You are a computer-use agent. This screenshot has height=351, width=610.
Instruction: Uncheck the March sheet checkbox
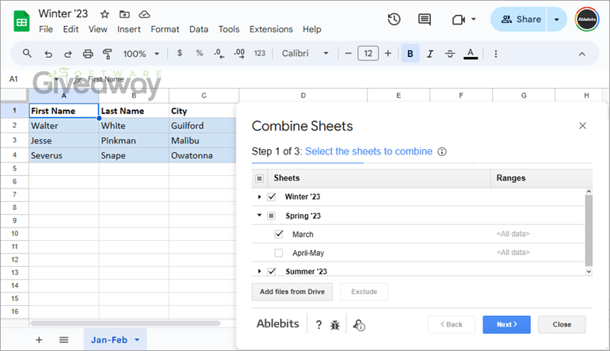[x=279, y=235]
